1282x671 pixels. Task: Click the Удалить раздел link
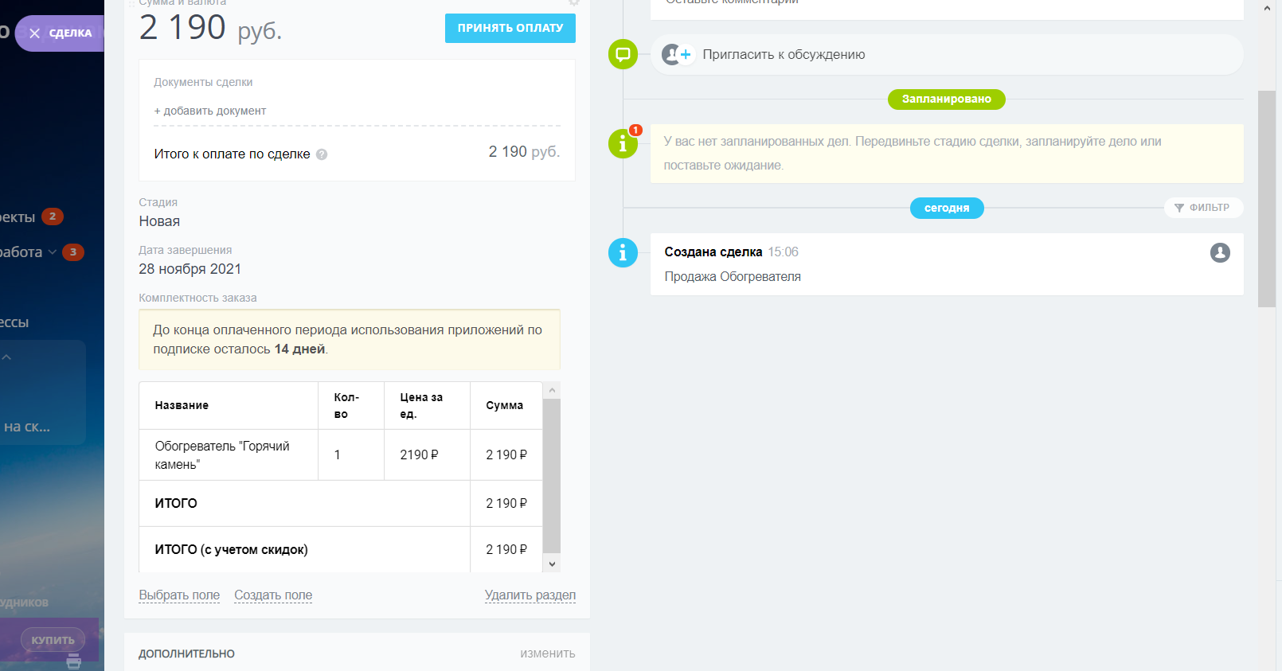pos(530,595)
